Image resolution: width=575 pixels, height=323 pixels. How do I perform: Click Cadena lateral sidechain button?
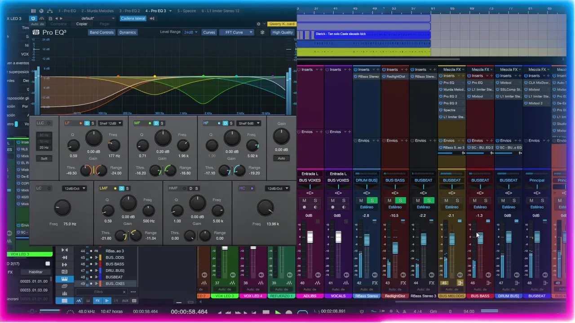[x=133, y=18]
